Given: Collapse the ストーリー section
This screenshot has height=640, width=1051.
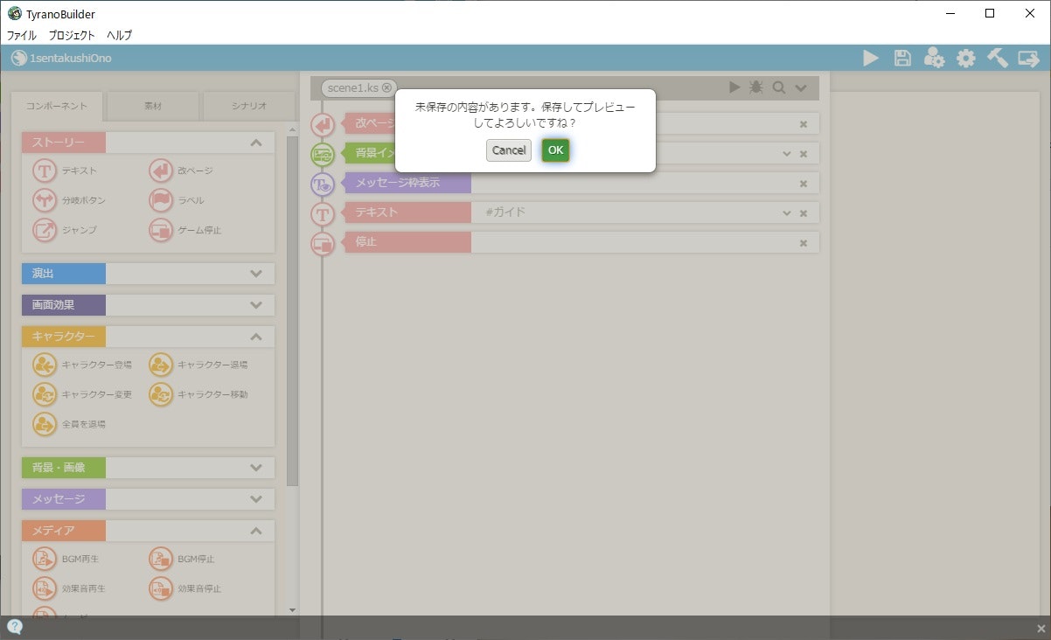Looking at the screenshot, I should [256, 143].
